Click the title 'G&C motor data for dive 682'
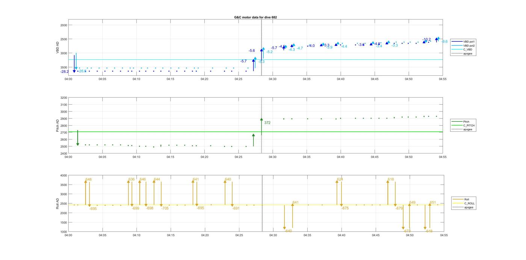Image resolution: width=526 pixels, height=260 pixels. (x=255, y=17)
